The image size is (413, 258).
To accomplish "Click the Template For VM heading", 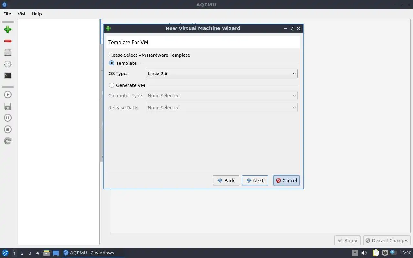I will (x=128, y=42).
